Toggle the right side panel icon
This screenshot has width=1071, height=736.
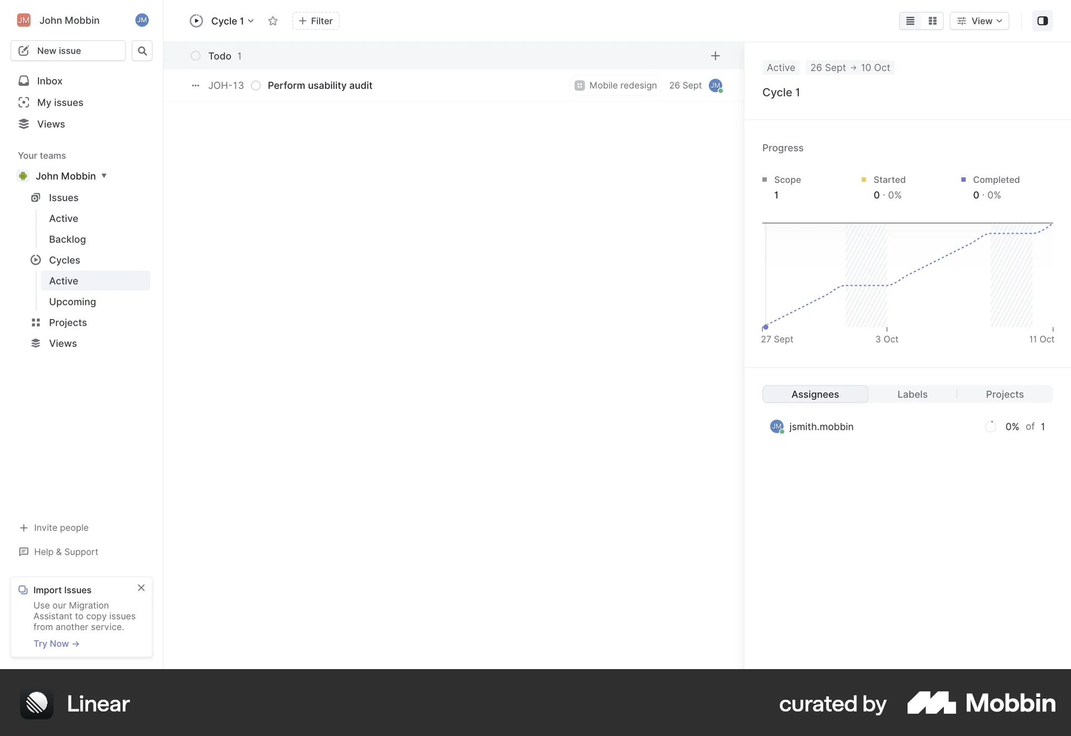[1043, 21]
